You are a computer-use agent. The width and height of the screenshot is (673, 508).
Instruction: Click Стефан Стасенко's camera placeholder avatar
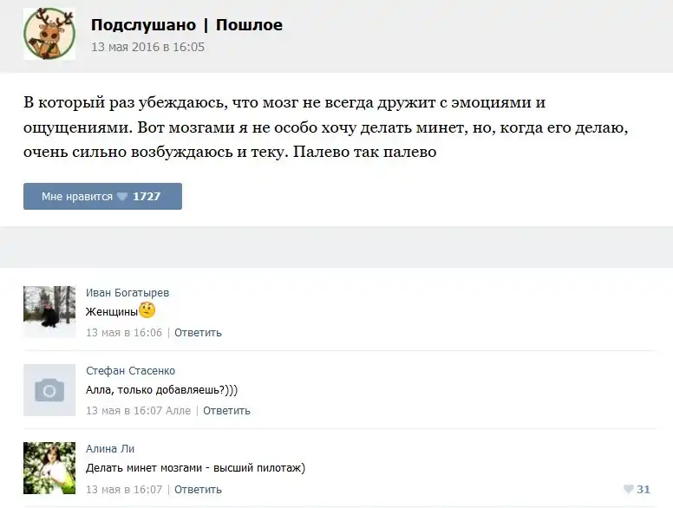click(x=49, y=390)
